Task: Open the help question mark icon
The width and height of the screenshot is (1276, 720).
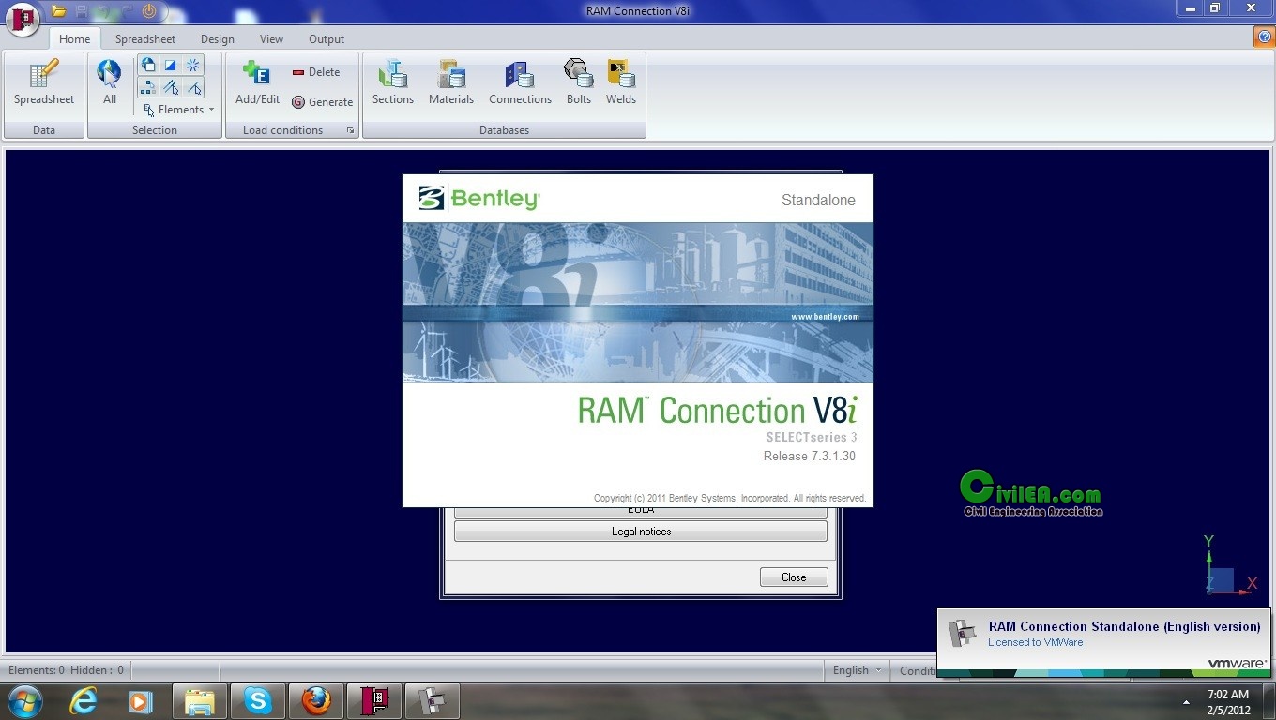Action: pos(1265,37)
